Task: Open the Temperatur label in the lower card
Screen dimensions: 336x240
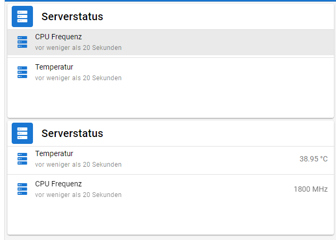Action: coord(54,153)
